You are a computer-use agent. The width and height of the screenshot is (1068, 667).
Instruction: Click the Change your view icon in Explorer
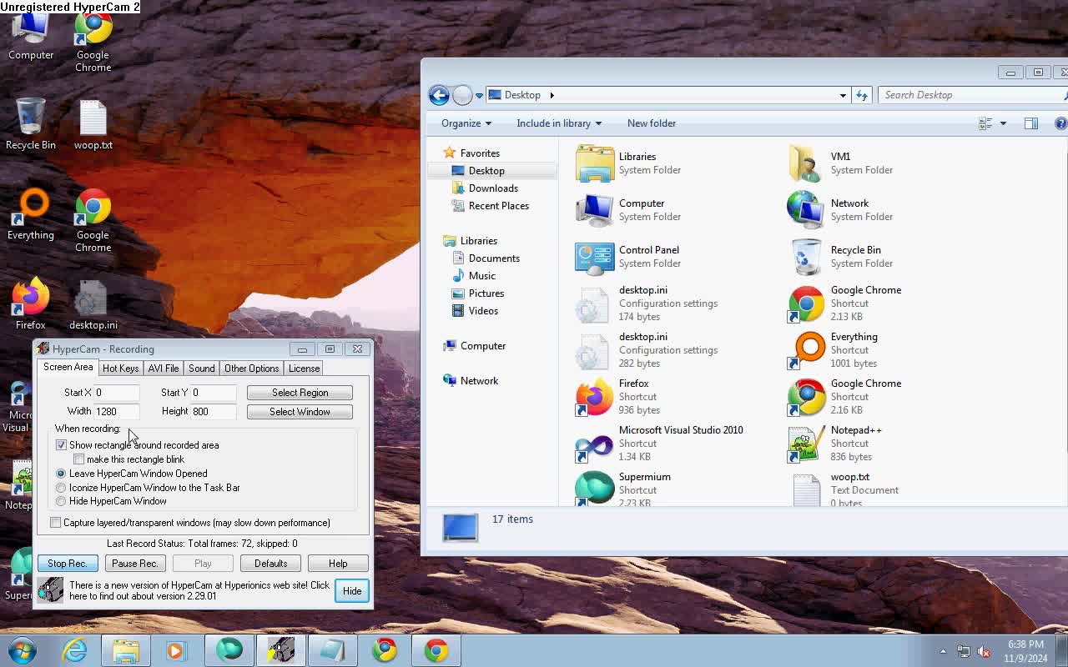[985, 123]
